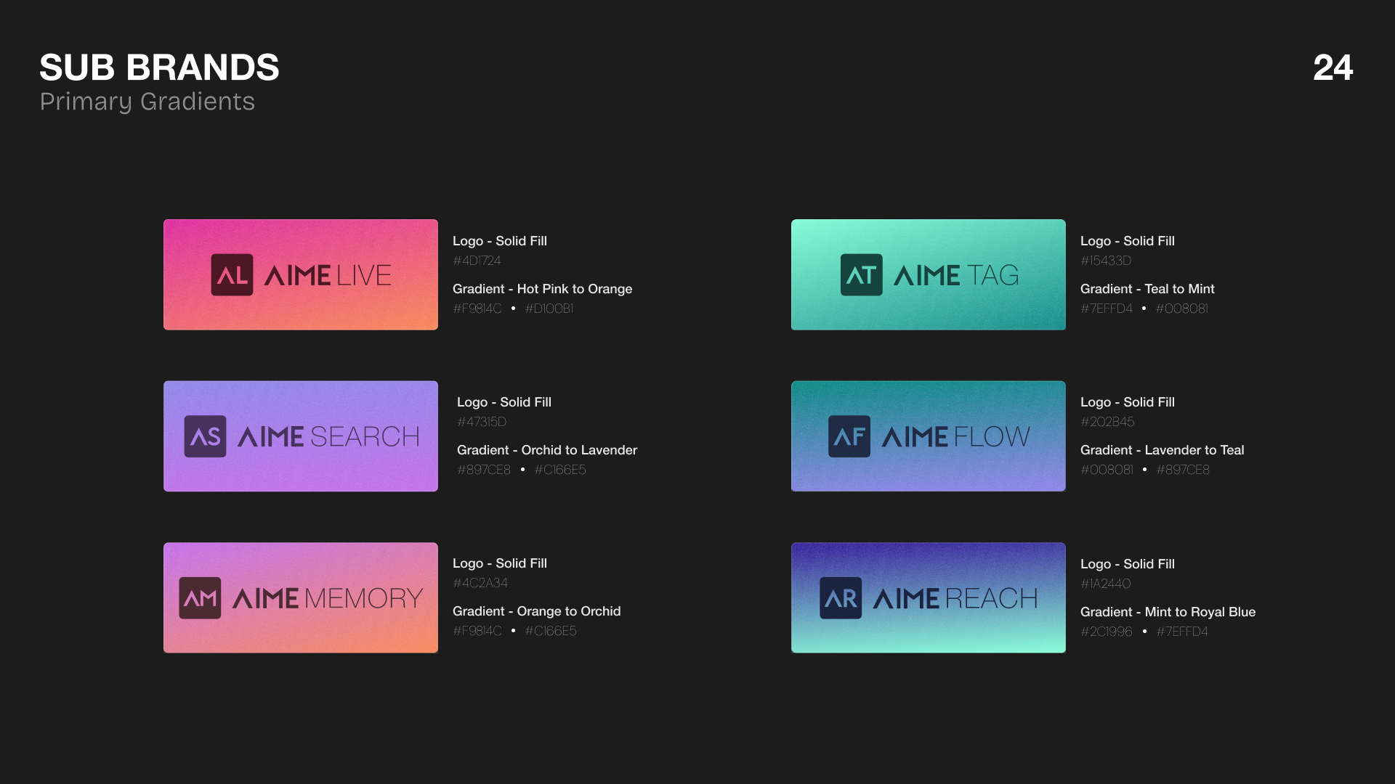Click hex code #4D1724 under AIME LIVE
The image size is (1395, 784).
point(477,261)
